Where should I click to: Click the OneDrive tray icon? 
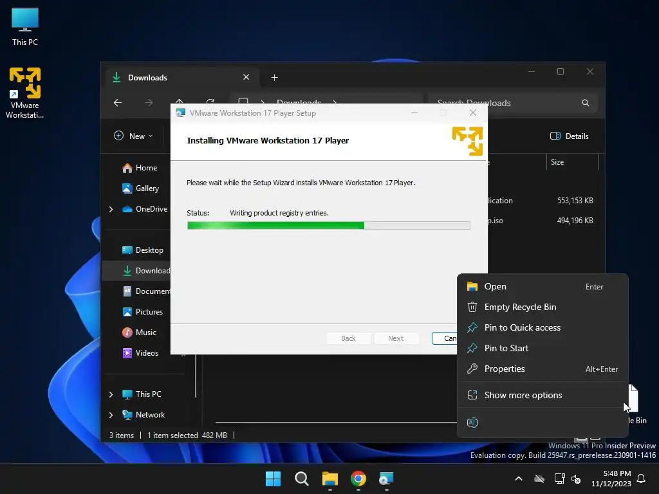tap(539, 479)
